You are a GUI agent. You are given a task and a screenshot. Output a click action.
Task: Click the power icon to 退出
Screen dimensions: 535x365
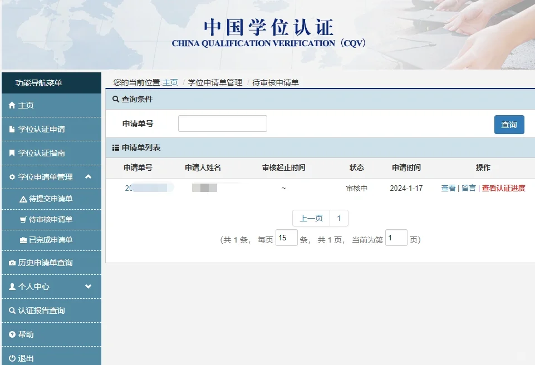12,358
